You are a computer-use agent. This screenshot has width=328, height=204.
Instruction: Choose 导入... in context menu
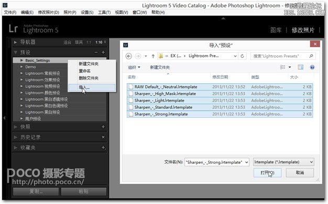tap(92, 87)
